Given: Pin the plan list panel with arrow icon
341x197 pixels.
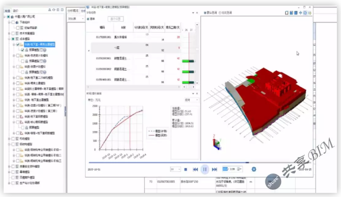Looking at the screenshot, I should tap(193, 13).
